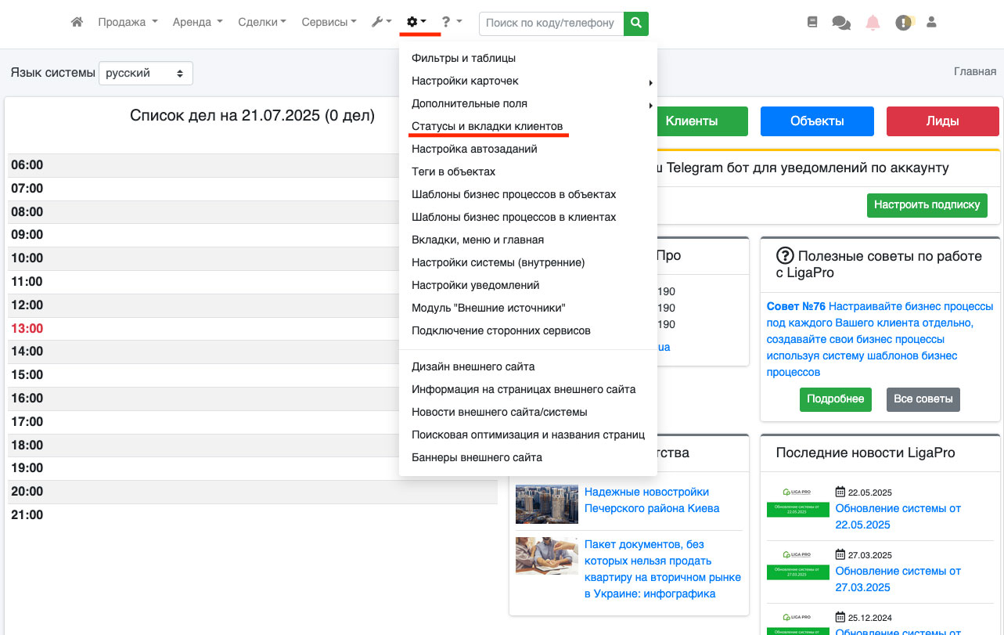Select Статусы и вкладки клиентов
Viewport: 1004px width, 635px height.
pos(487,126)
